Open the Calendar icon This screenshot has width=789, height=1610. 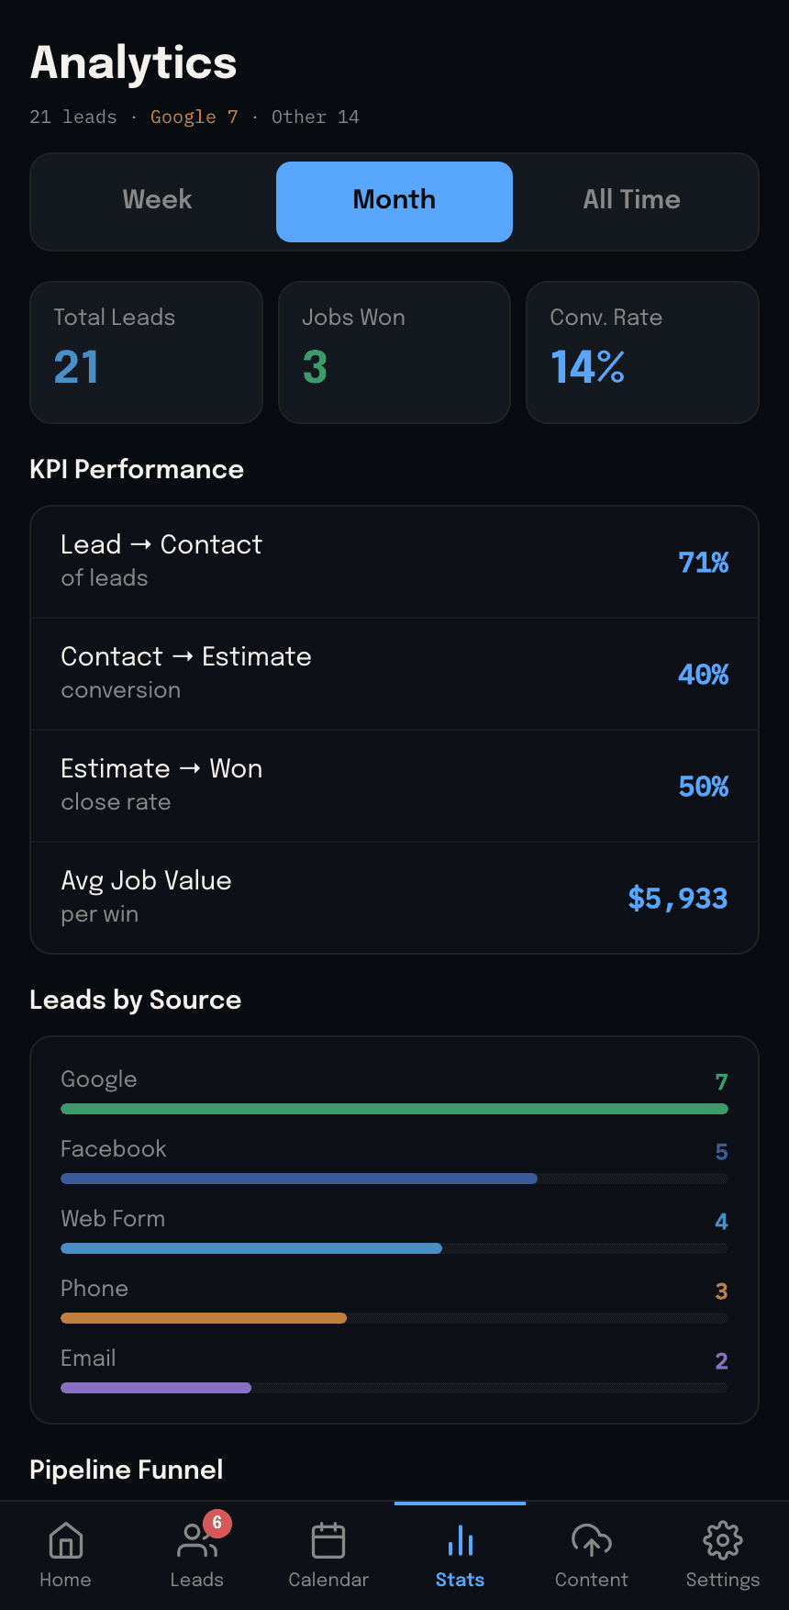[328, 1541]
